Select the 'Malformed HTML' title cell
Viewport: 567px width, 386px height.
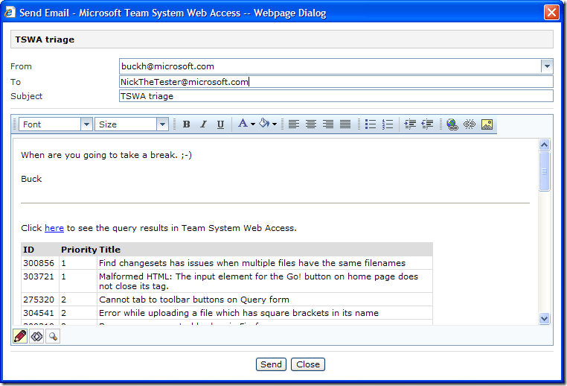click(265, 282)
